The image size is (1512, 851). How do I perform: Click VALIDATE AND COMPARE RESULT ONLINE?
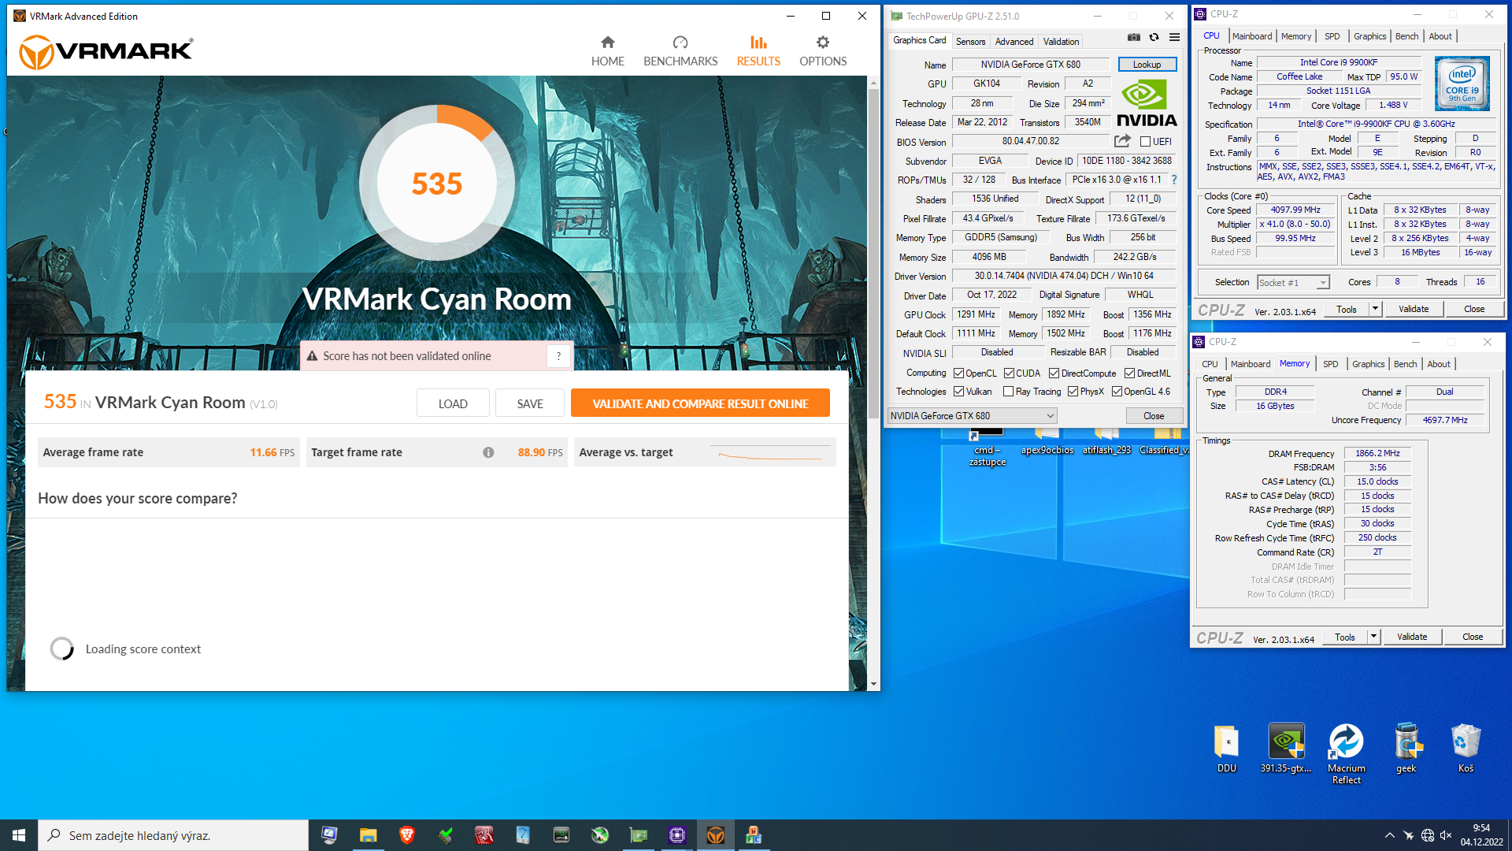click(x=700, y=403)
